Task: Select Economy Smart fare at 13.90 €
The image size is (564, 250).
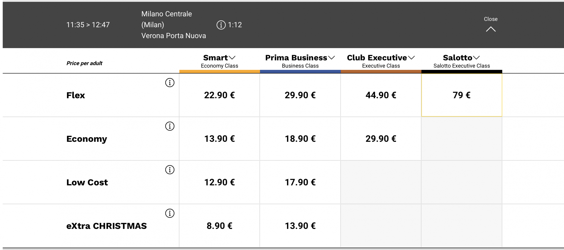Action: pyautogui.click(x=219, y=138)
